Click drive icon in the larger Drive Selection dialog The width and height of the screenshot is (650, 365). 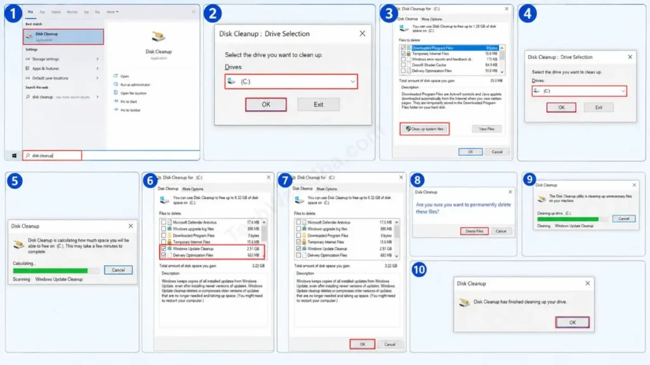pos(232,82)
